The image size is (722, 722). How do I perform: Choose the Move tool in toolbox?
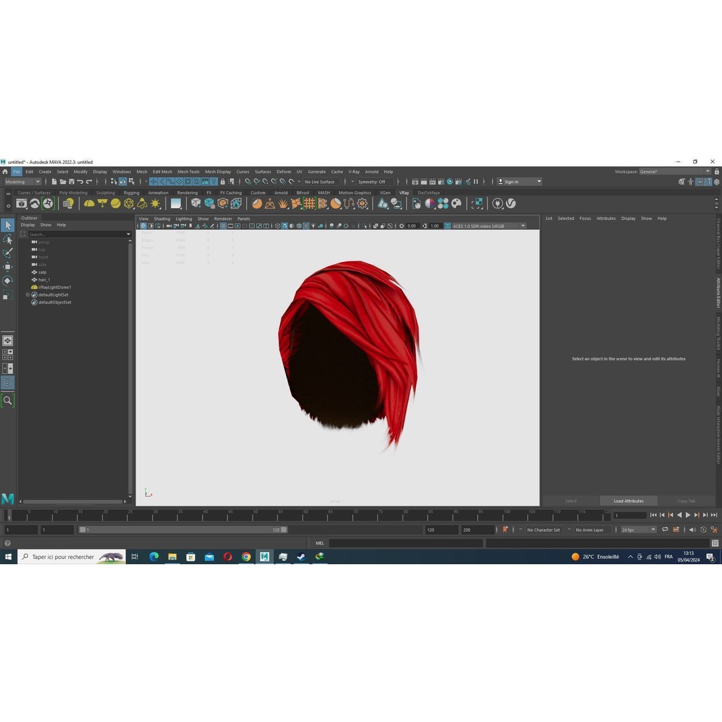tap(8, 267)
